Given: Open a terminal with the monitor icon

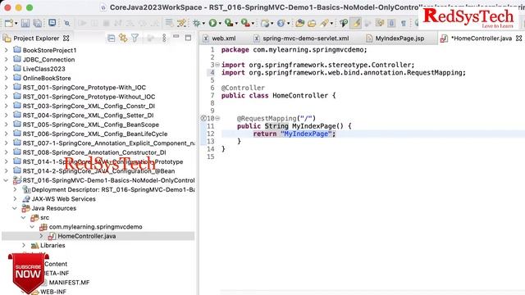Looking at the screenshot, I should tap(52, 23).
